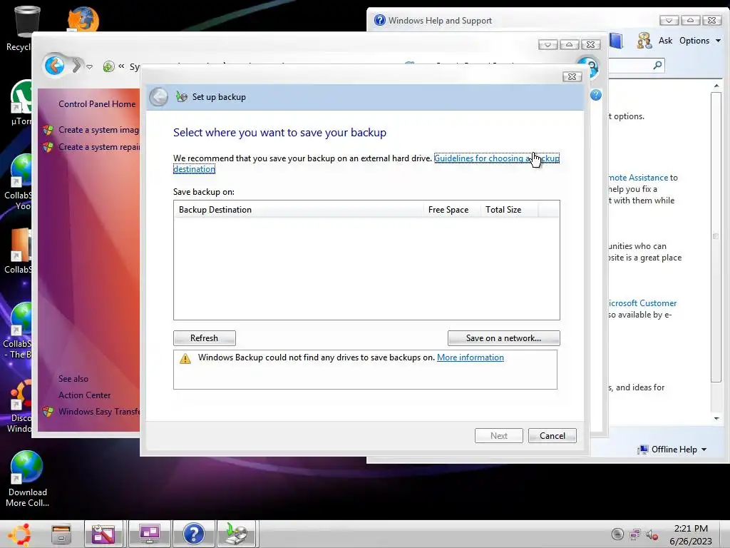Click the Control Panel forward navigation button
Viewport: 730px width, 548px height.
pos(76,66)
